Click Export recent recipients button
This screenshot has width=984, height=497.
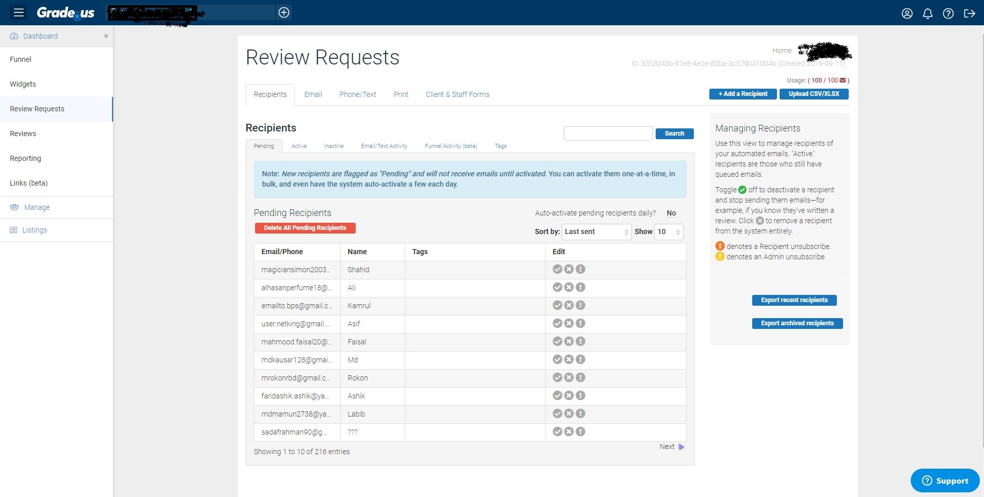[x=794, y=300]
